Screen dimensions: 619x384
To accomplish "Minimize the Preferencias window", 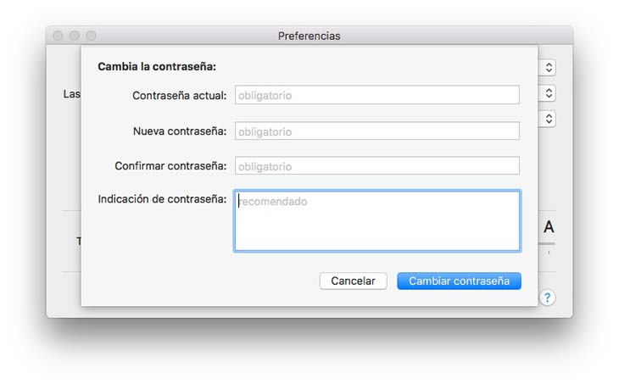I will [75, 36].
